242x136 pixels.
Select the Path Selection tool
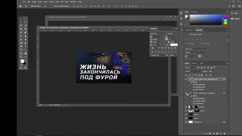pos(25,50)
